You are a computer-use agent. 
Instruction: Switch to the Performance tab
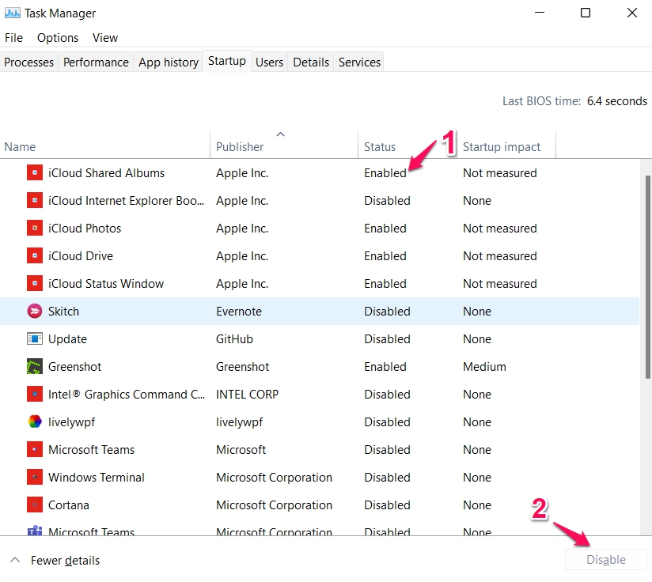[96, 62]
